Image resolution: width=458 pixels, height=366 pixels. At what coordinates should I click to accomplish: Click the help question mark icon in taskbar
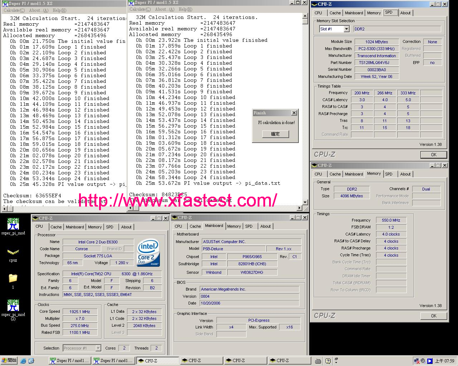coord(328,361)
